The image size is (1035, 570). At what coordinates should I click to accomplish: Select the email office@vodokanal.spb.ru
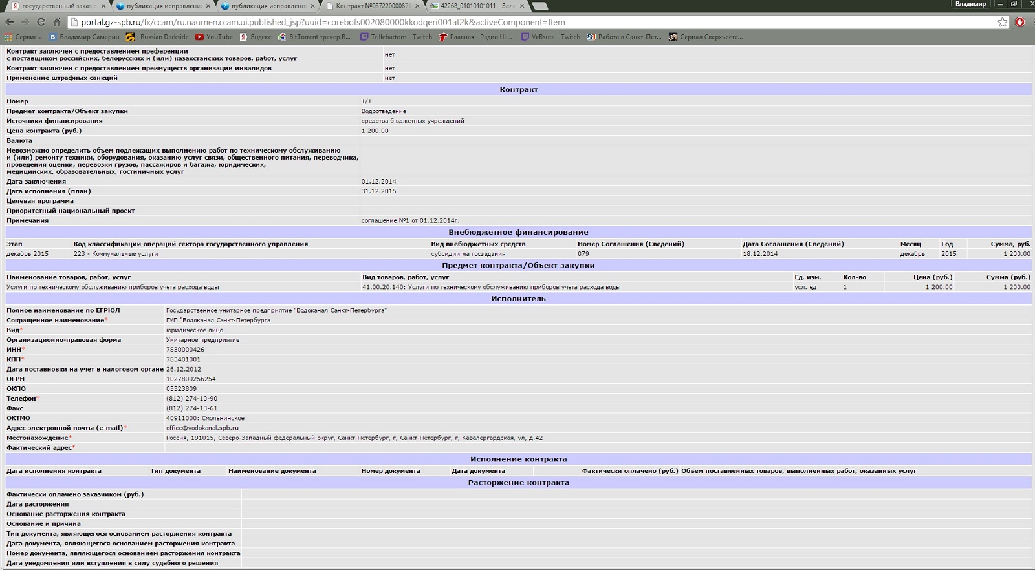pyautogui.click(x=202, y=428)
